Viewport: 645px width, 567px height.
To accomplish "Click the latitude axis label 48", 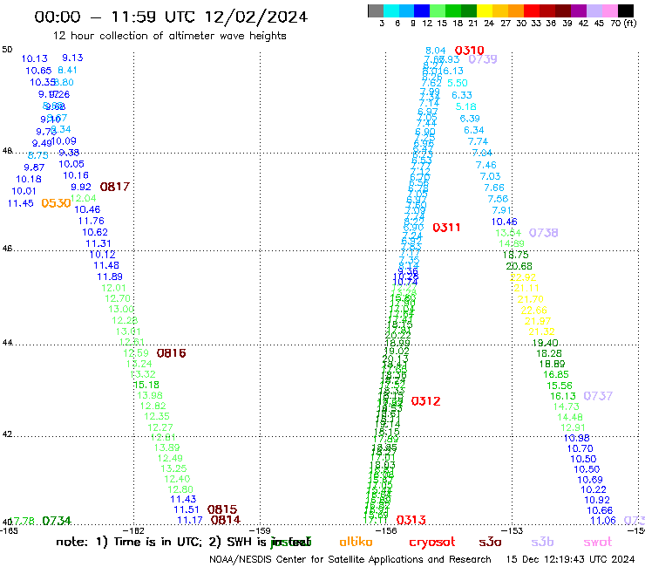I will coord(7,151).
